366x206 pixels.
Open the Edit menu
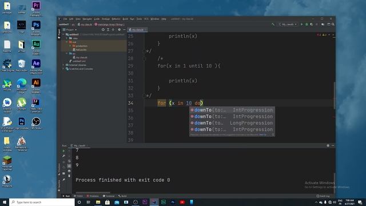71,19
